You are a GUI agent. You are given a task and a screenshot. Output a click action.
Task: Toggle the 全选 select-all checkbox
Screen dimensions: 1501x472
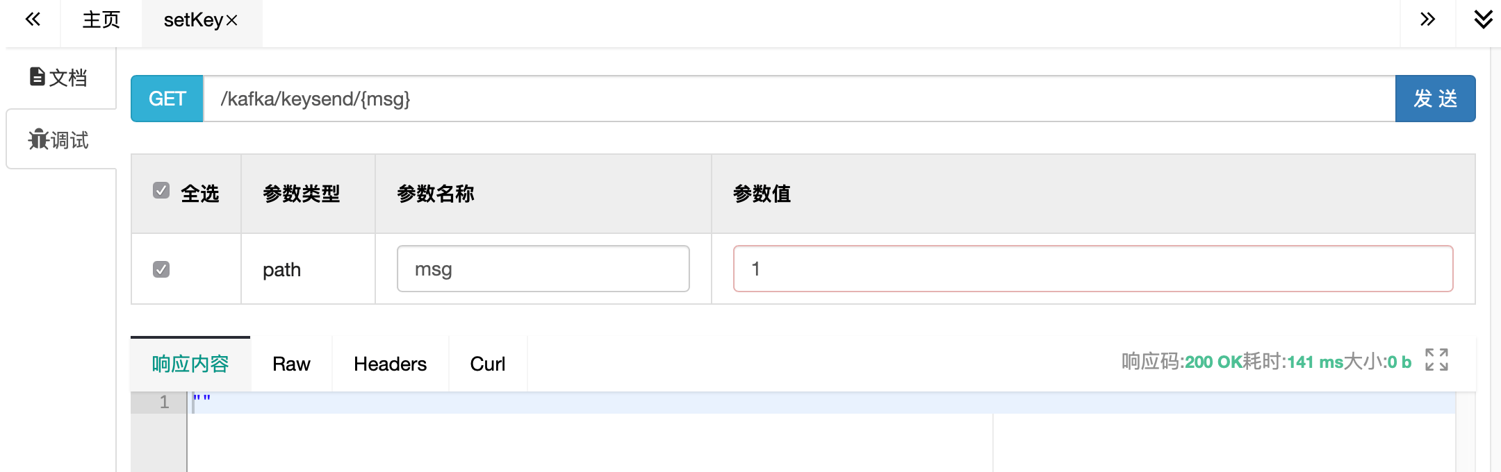(x=161, y=190)
